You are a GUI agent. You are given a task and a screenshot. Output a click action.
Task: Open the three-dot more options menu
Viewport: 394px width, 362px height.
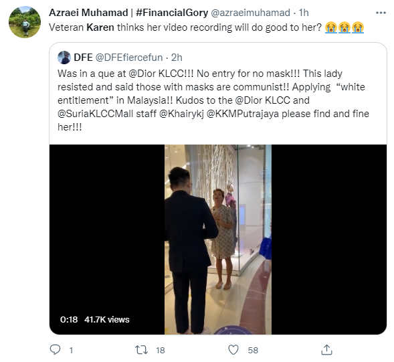(381, 13)
